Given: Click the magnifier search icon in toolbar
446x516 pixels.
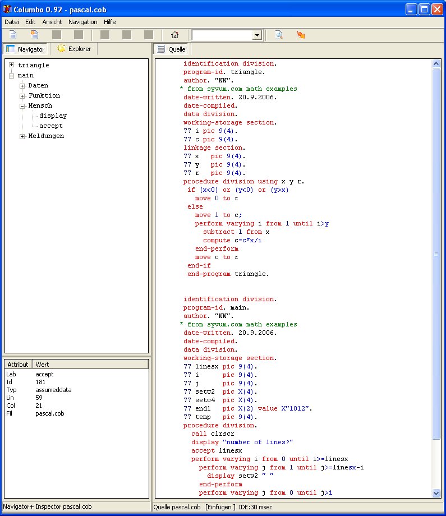Looking at the screenshot, I should pos(279,35).
